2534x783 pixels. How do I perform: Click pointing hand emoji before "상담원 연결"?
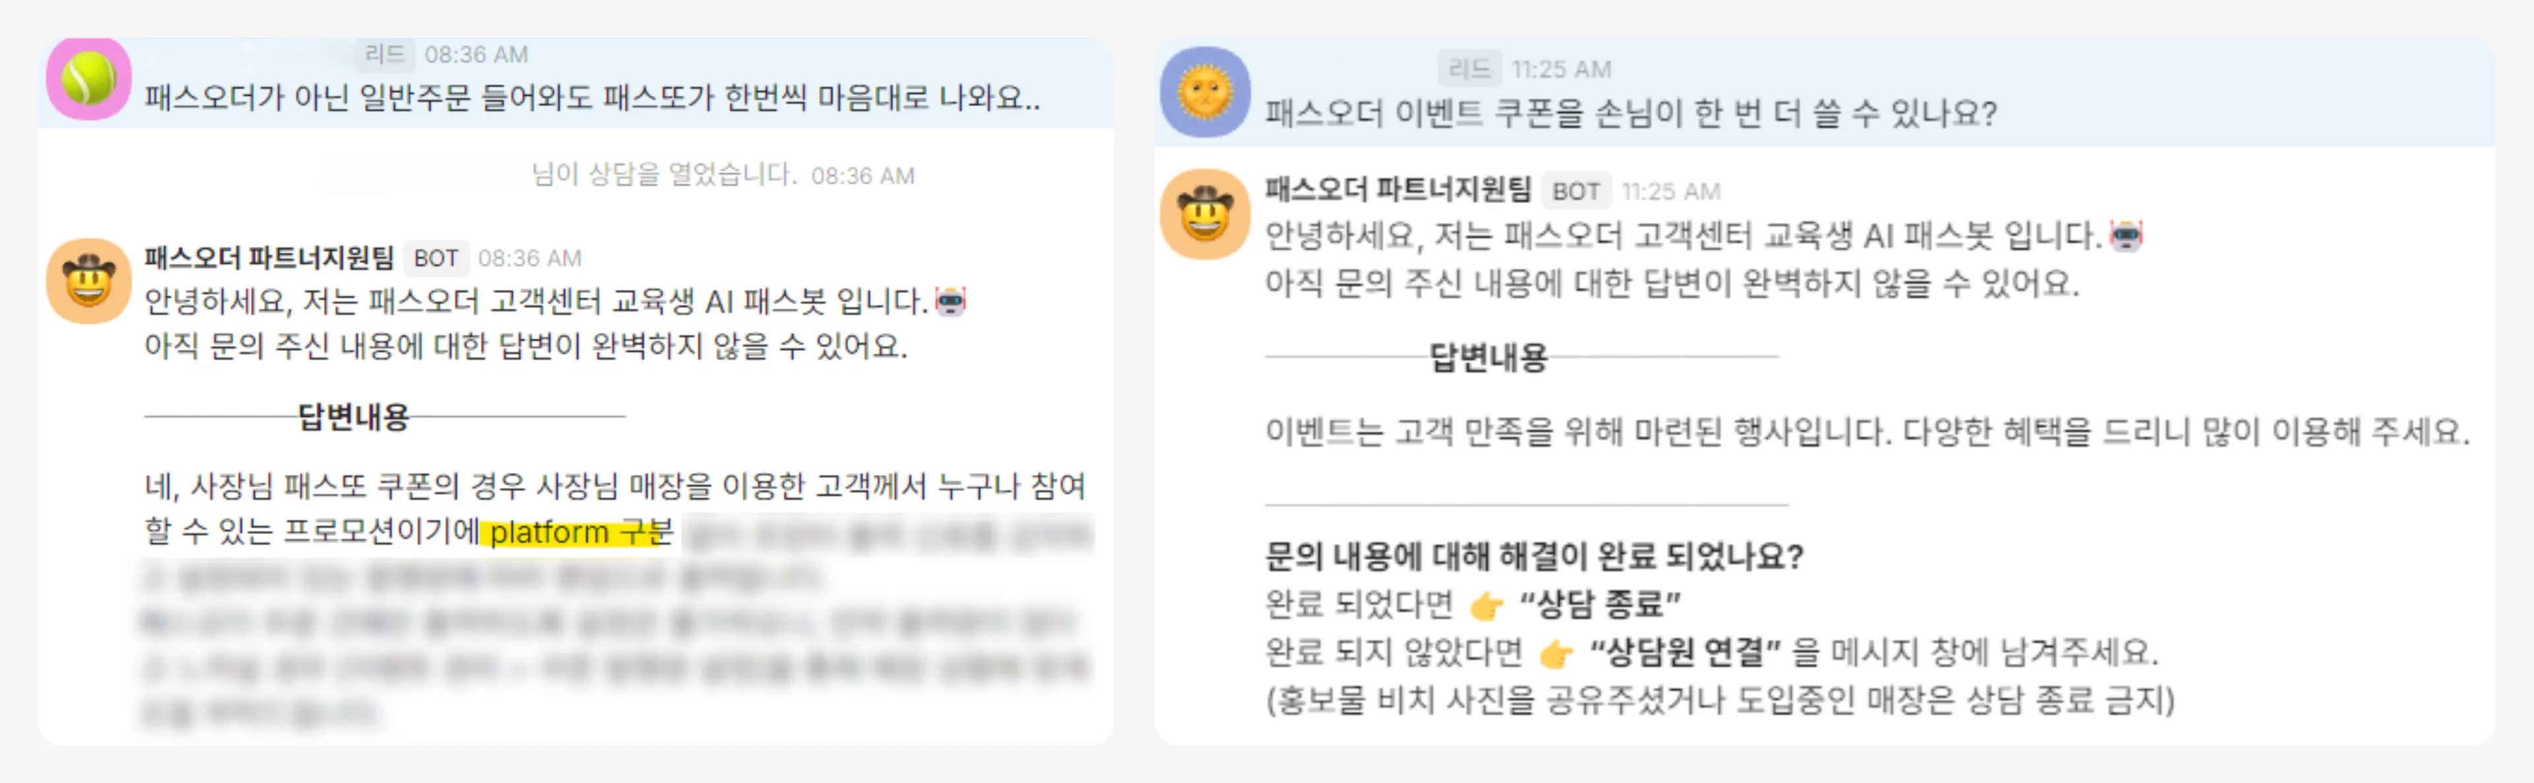point(1555,653)
